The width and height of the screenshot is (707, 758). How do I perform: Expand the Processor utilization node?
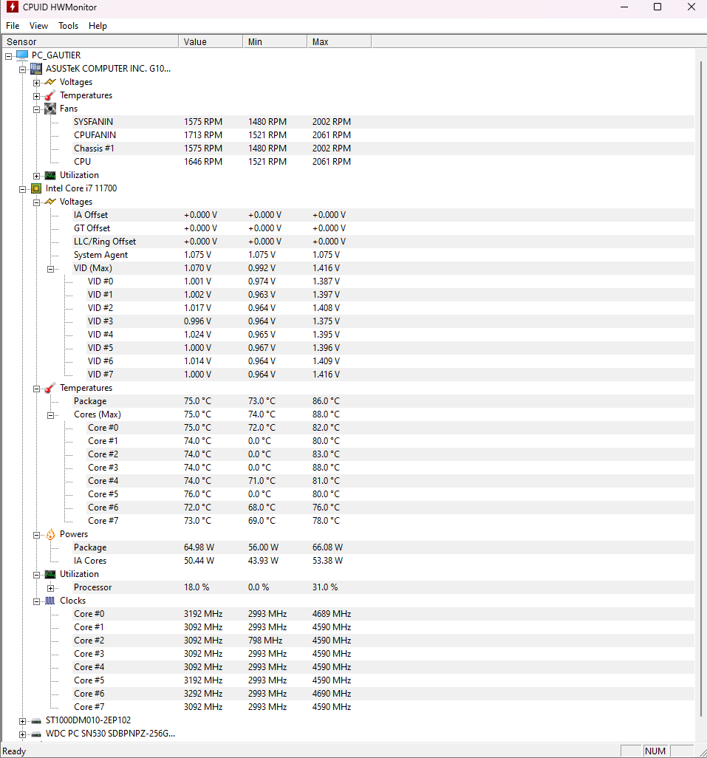pos(50,588)
